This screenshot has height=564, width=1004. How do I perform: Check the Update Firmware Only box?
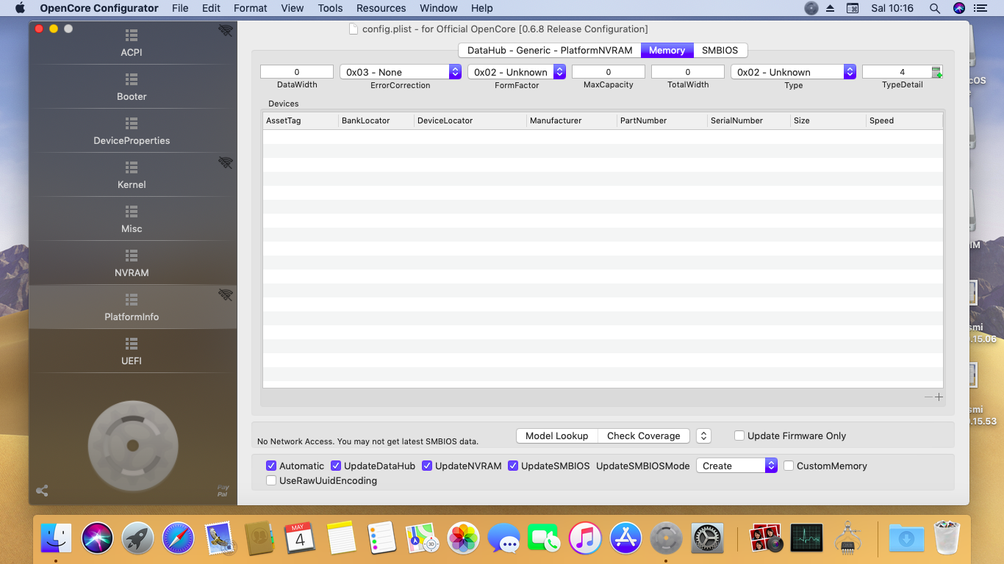point(739,435)
